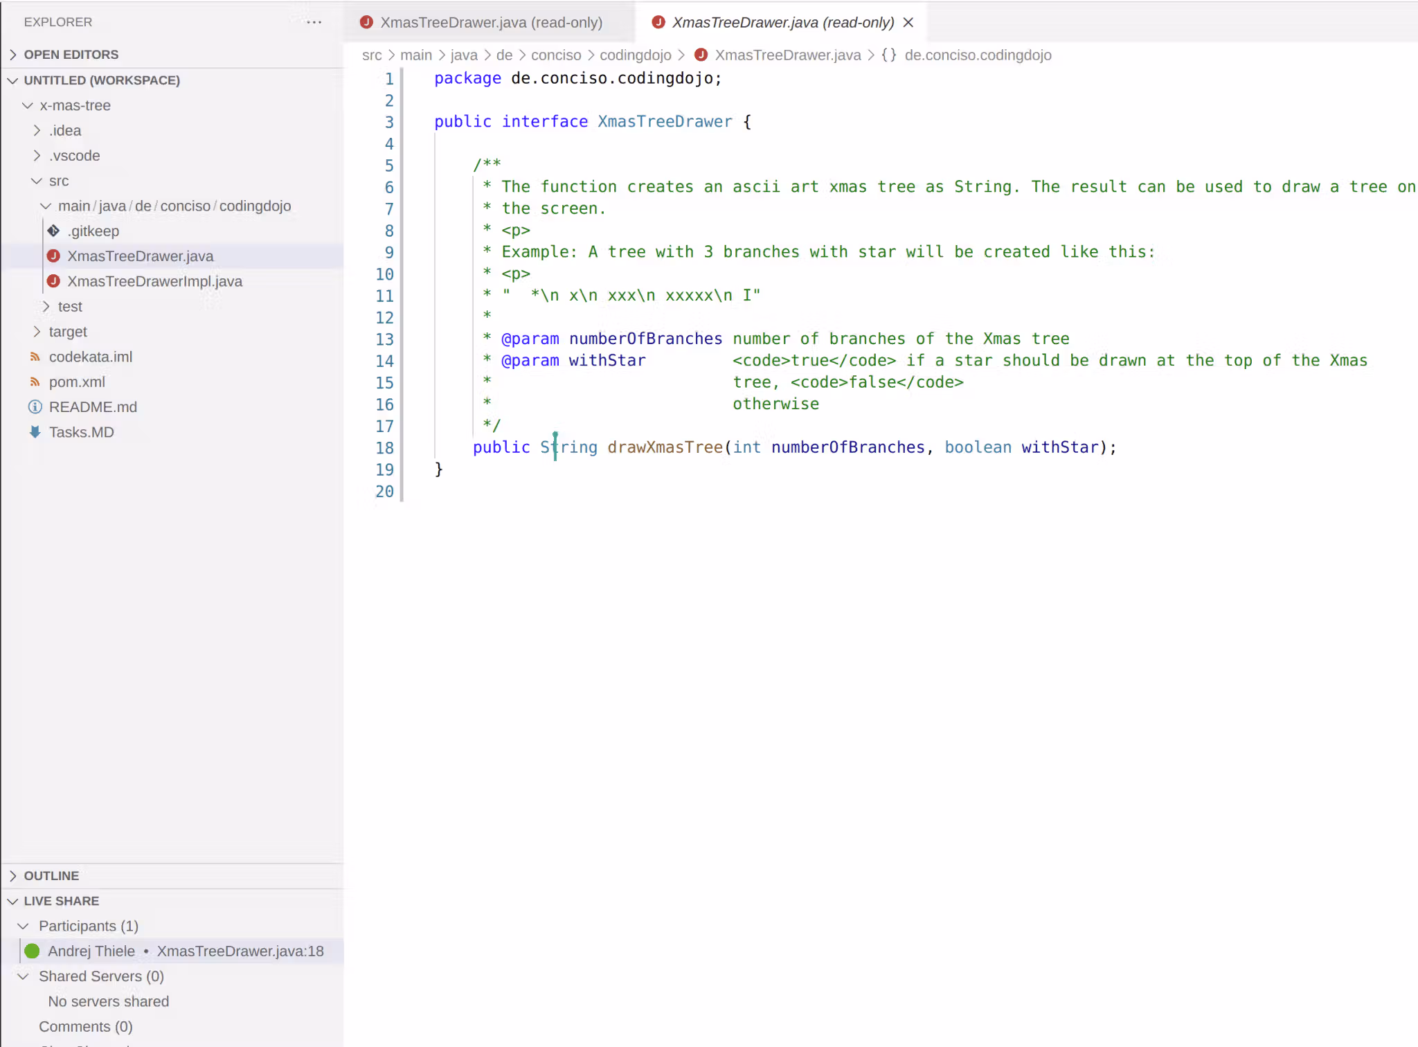
Task: Open the Explorer more actions ellipsis menu
Action: [x=314, y=22]
